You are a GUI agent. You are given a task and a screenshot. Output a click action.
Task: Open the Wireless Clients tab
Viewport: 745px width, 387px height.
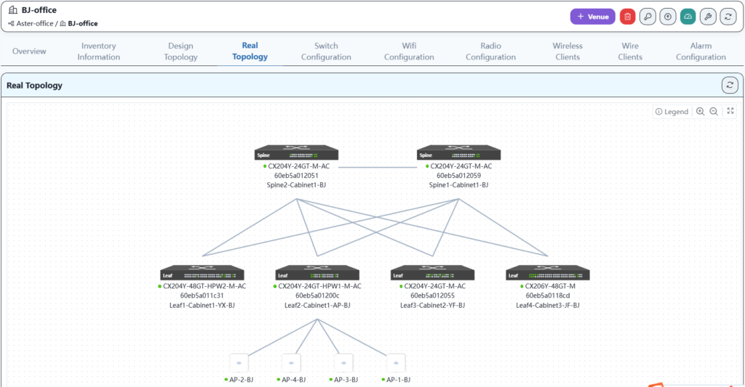click(x=567, y=52)
